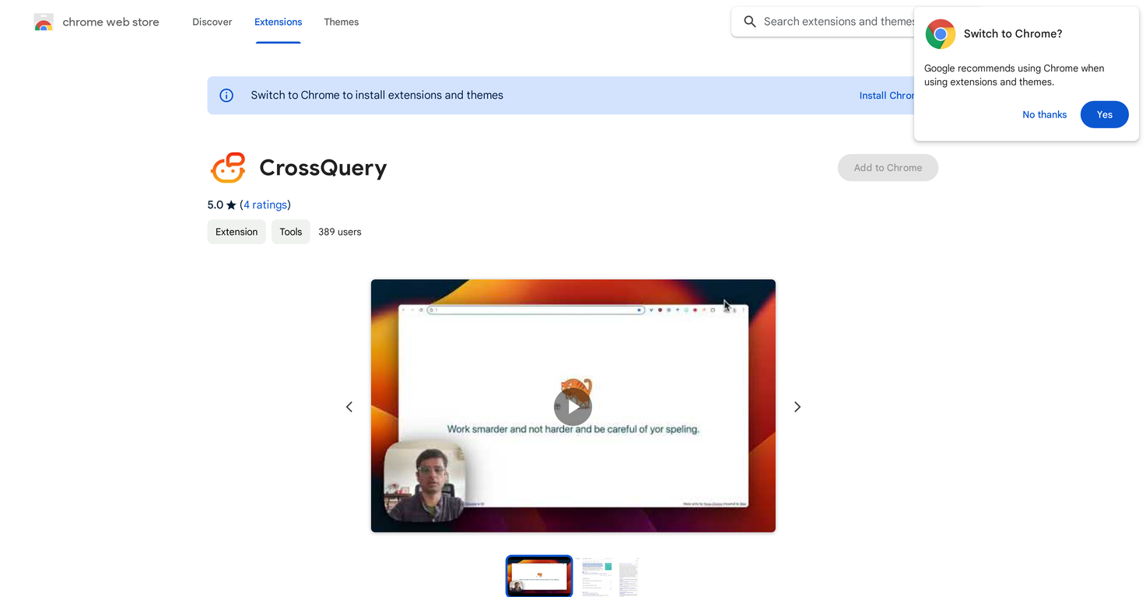Viewport: 1146px width, 597px height.
Task: Click the search extensions and themes field
Action: coord(832,22)
